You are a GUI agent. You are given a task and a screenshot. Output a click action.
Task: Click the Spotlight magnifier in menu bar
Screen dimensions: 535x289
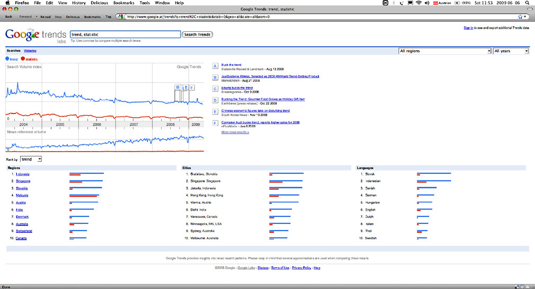coord(527,3)
